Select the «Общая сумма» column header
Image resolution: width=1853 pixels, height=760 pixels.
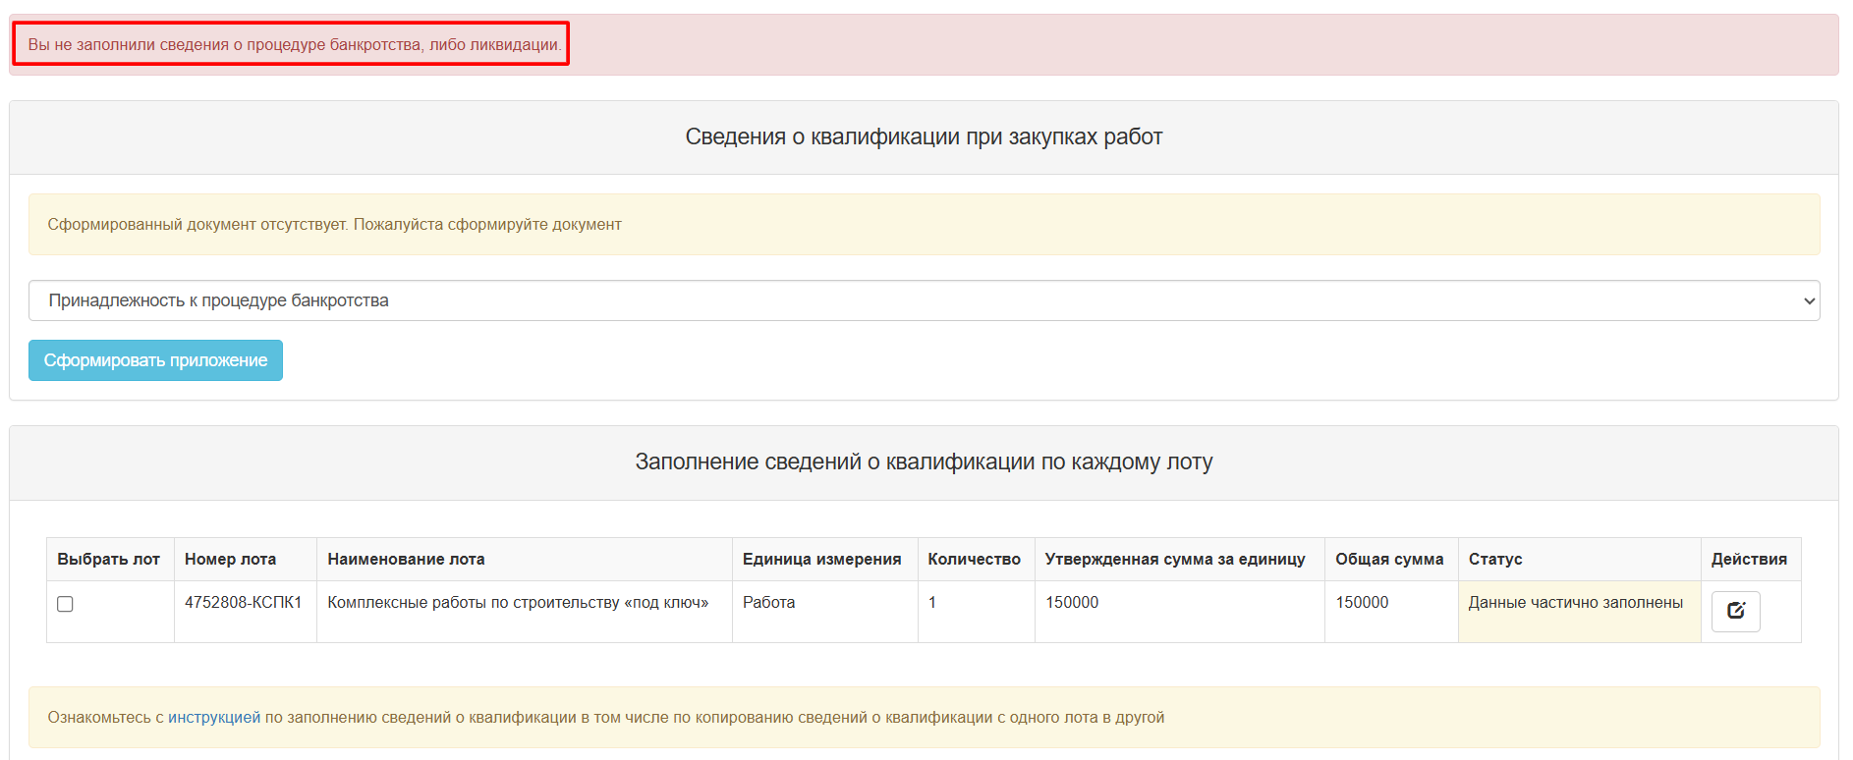coord(1389,559)
